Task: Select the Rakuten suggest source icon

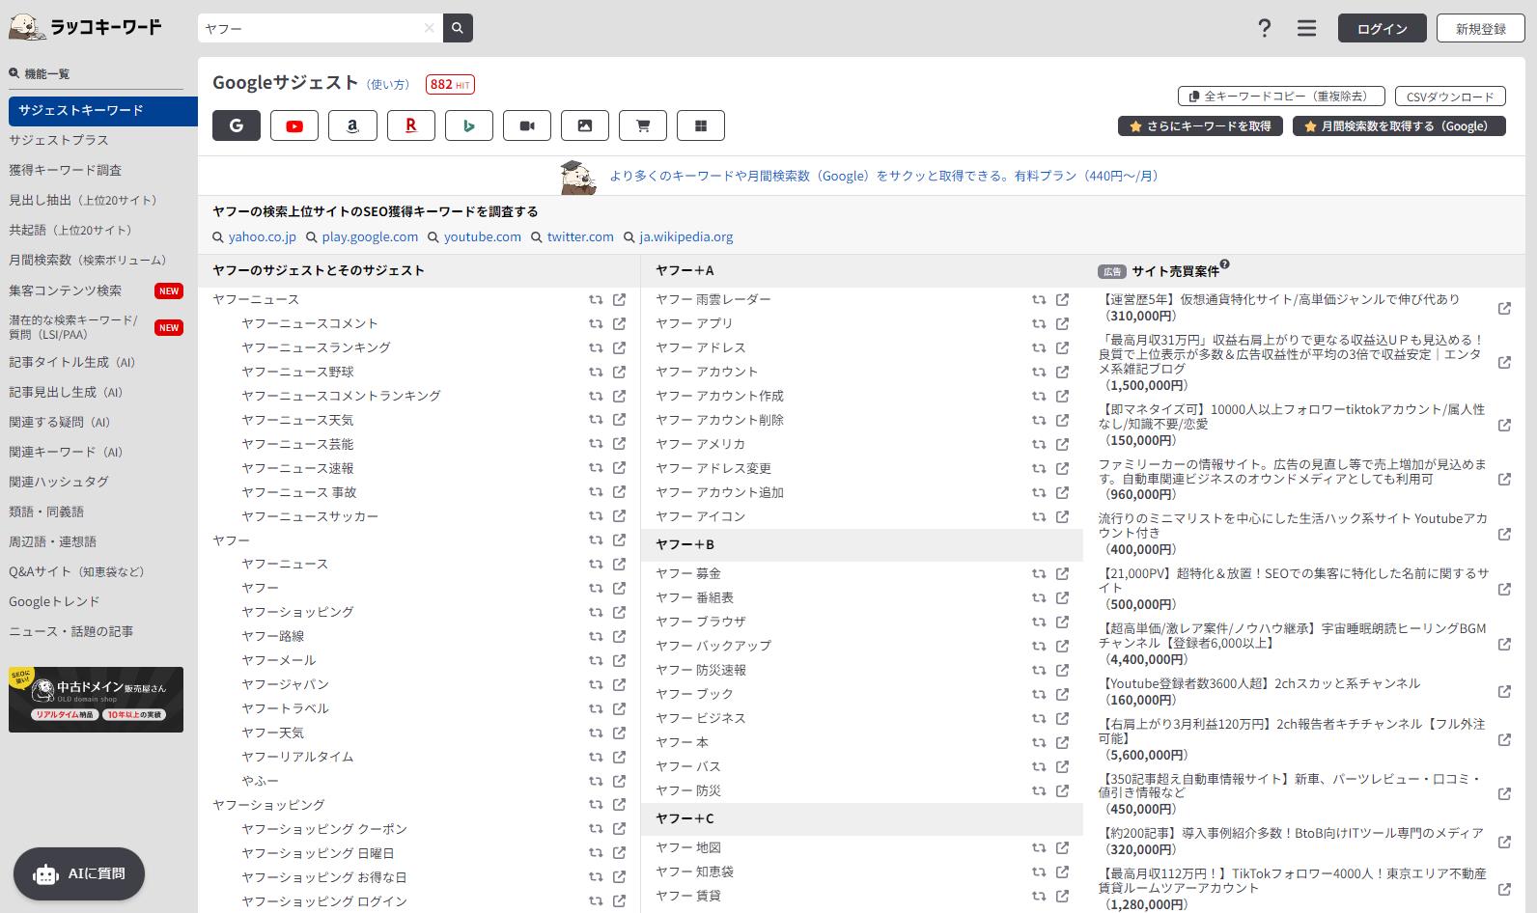Action: coord(410,125)
